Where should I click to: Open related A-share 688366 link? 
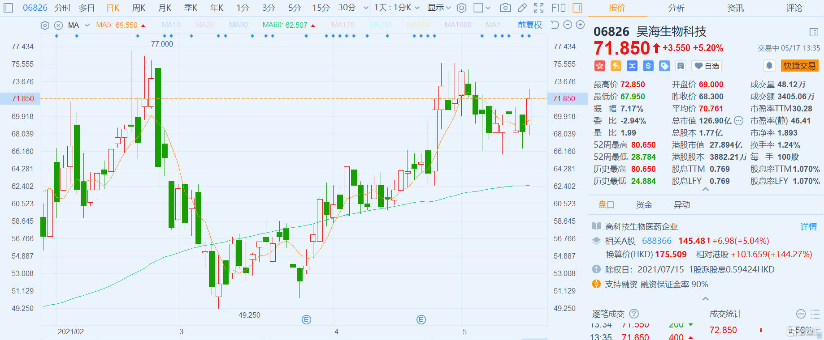[657, 241]
